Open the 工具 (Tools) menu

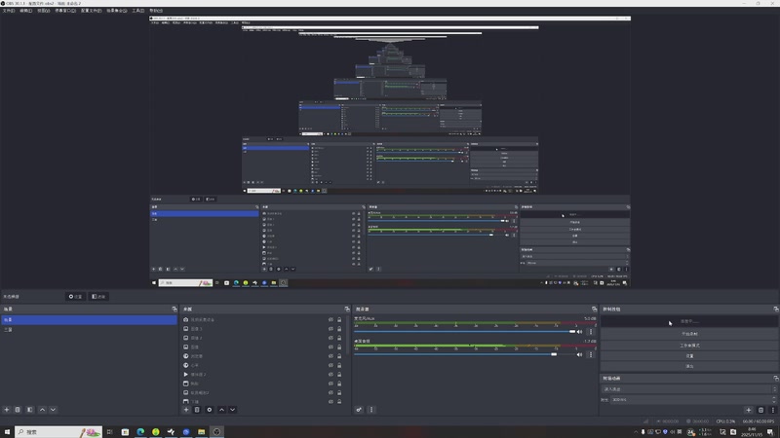[137, 11]
